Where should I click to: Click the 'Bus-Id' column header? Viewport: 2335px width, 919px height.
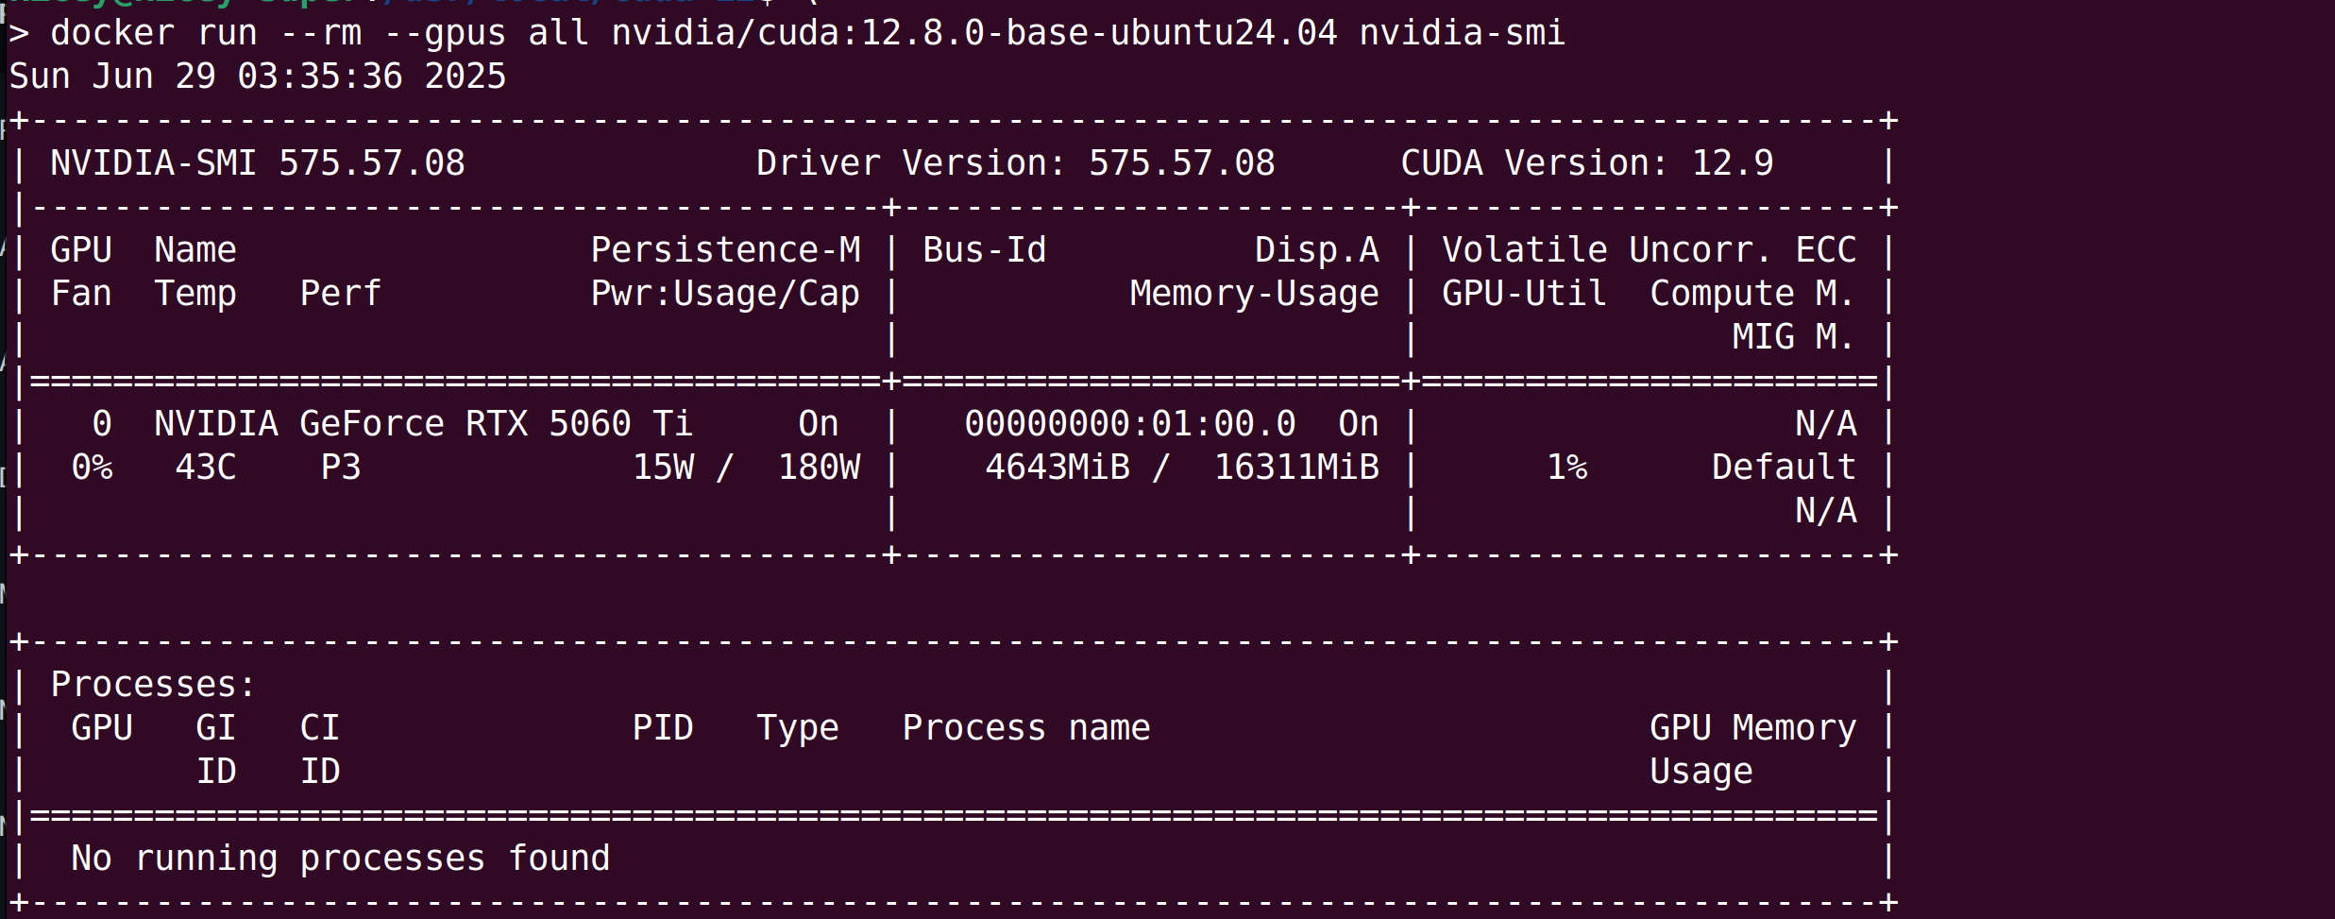985,250
